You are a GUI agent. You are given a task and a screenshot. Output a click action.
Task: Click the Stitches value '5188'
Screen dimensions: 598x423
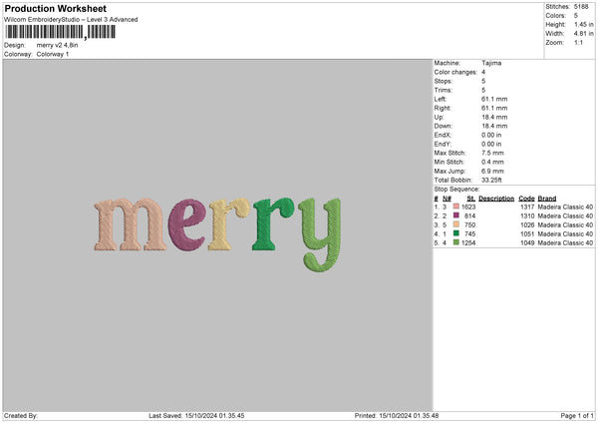pyautogui.click(x=581, y=7)
